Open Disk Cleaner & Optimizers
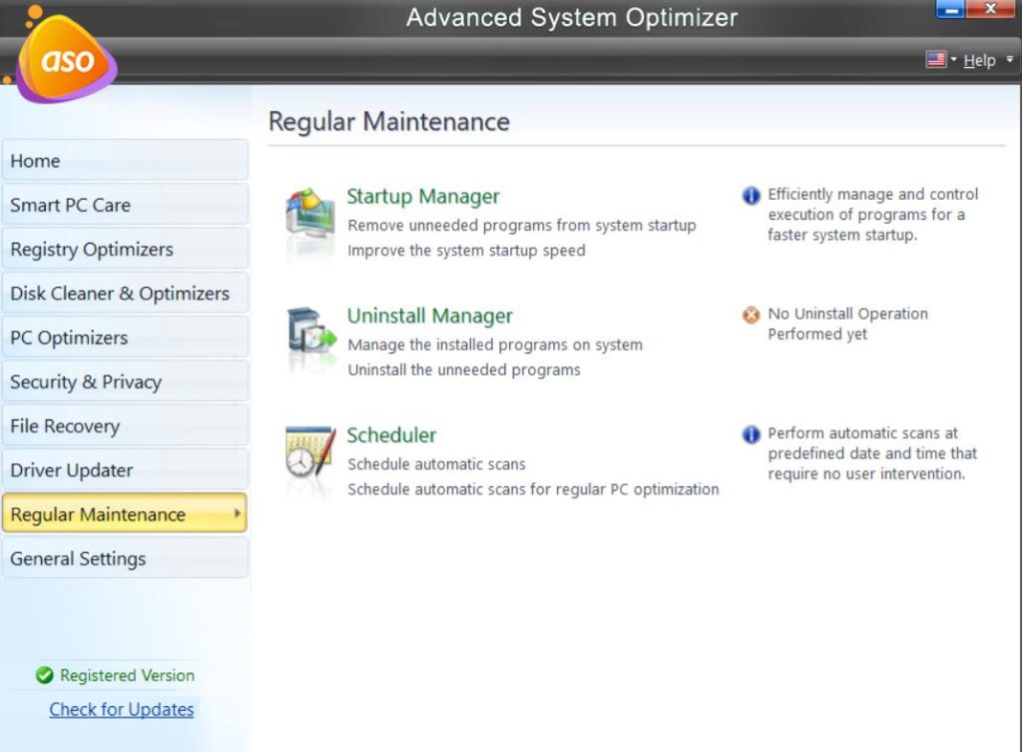 pyautogui.click(x=125, y=294)
